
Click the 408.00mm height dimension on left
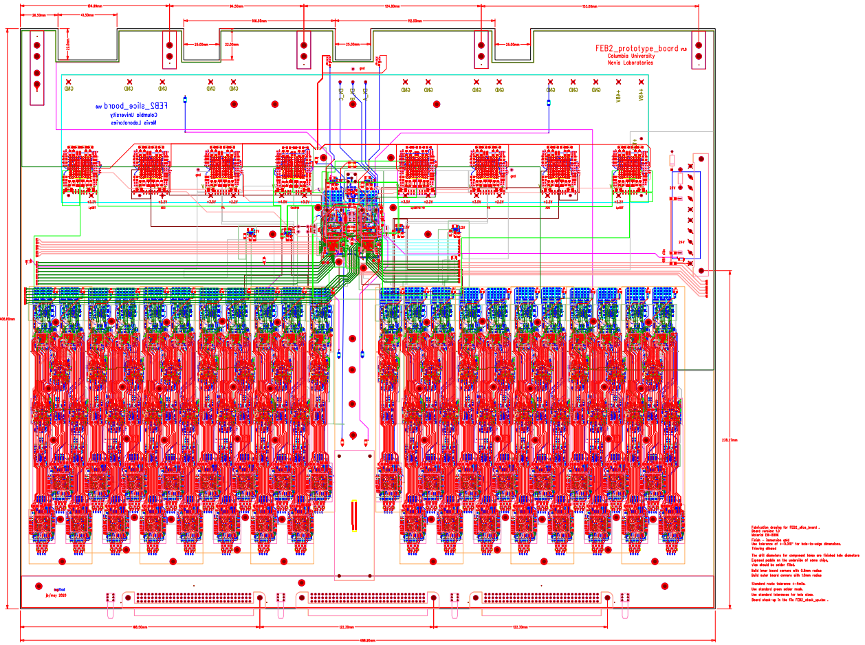click(x=7, y=318)
